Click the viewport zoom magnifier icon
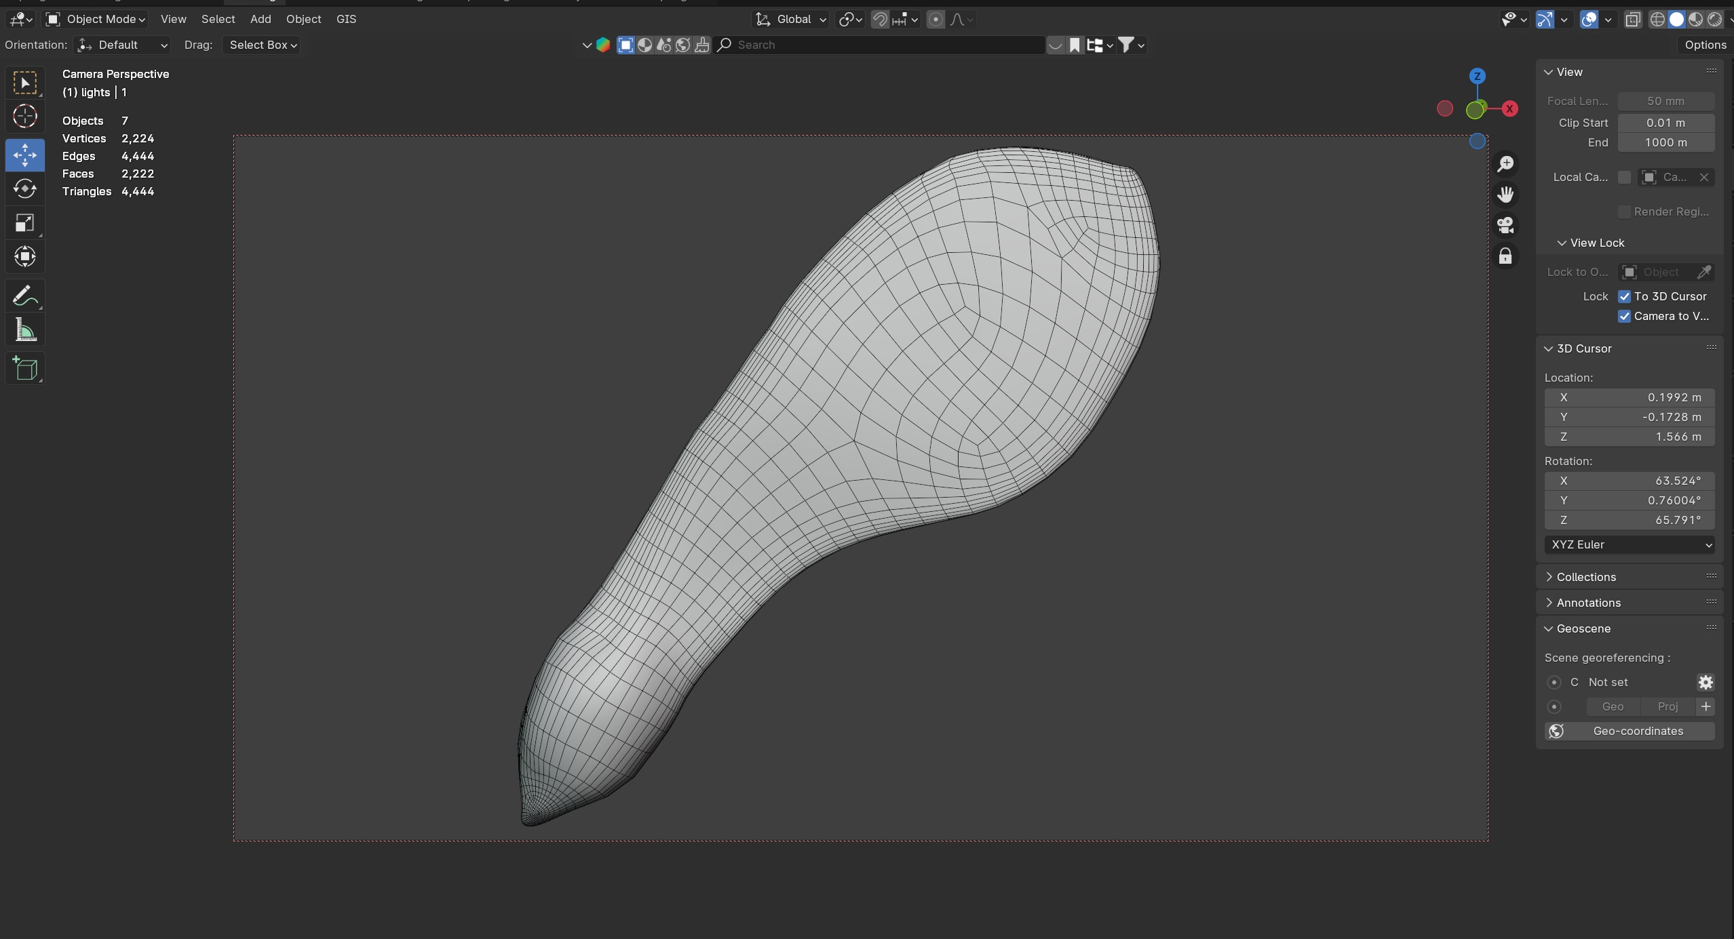This screenshot has height=939, width=1734. coord(1505,164)
